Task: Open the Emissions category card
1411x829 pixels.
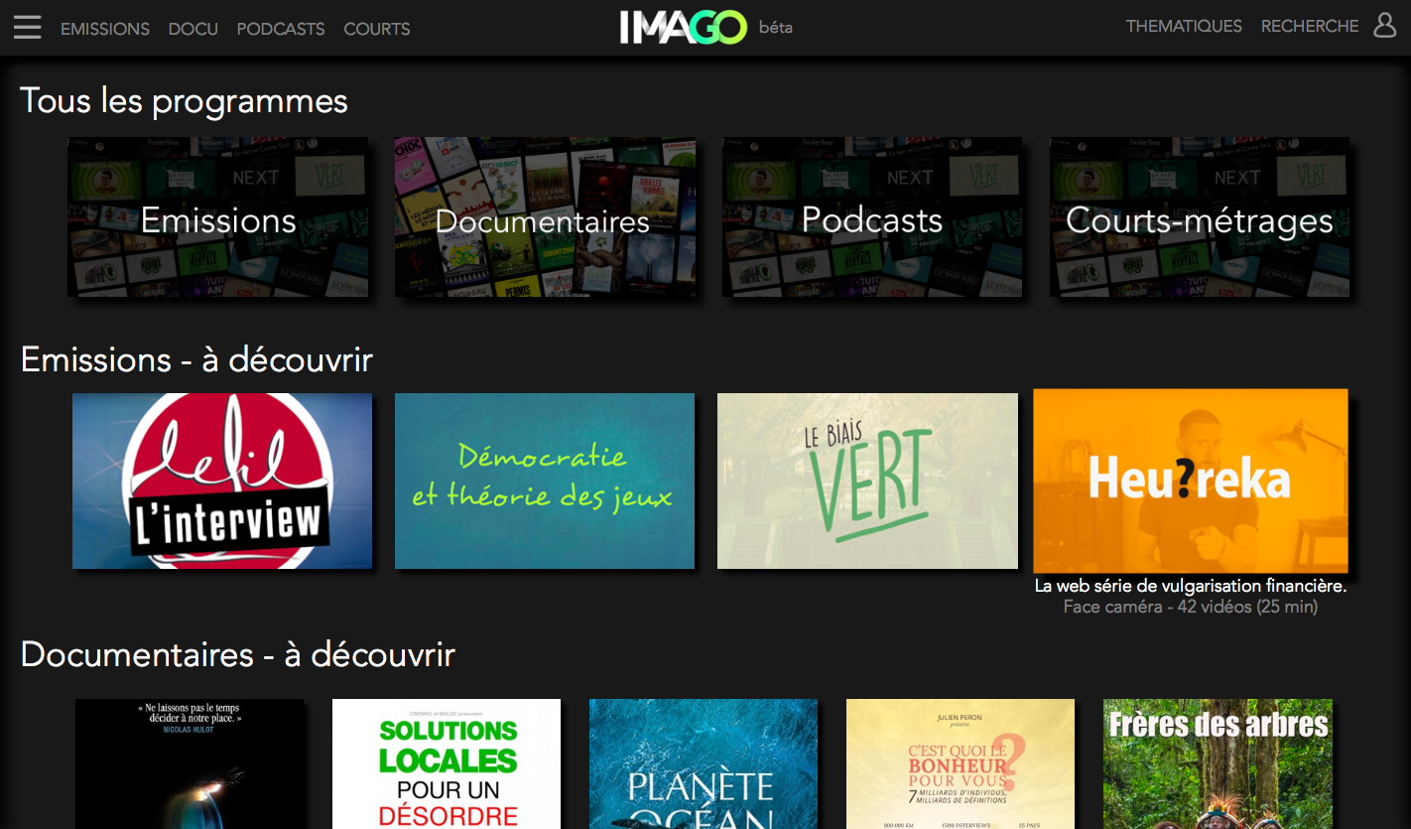Action: pyautogui.click(x=218, y=217)
